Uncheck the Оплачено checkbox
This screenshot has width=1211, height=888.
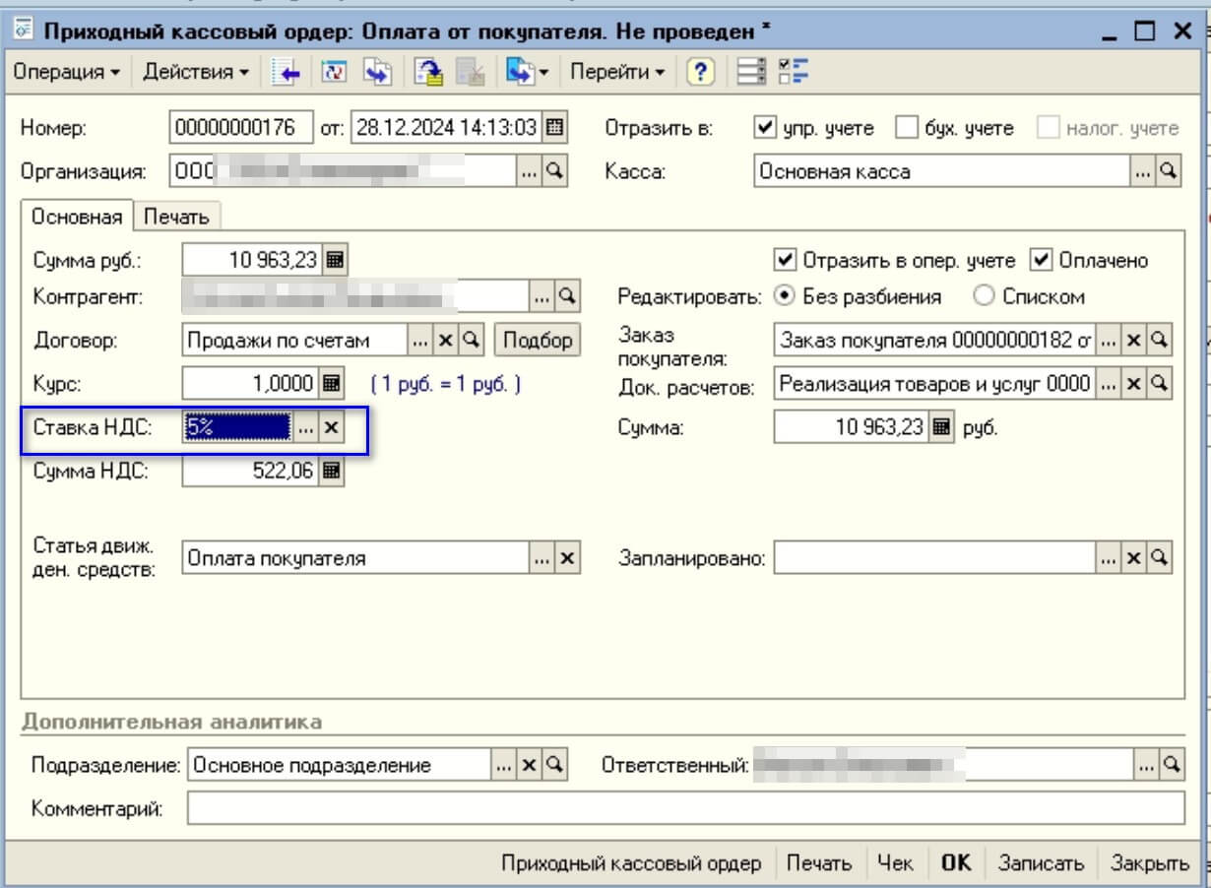[1041, 260]
